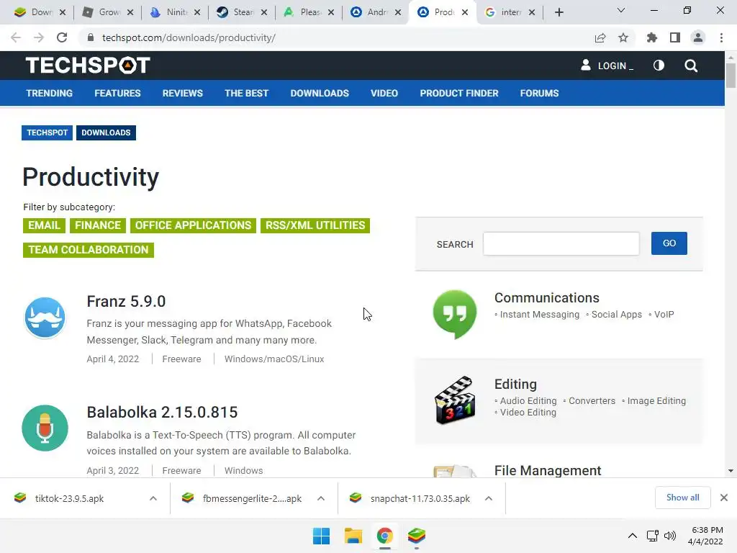This screenshot has width=737, height=553.
Task: Open the Franz app icon
Action: pyautogui.click(x=45, y=318)
